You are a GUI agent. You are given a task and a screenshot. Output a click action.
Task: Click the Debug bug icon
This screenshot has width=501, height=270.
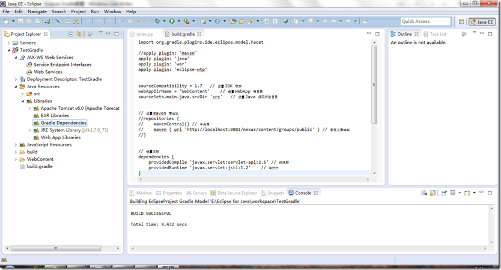(157, 22)
